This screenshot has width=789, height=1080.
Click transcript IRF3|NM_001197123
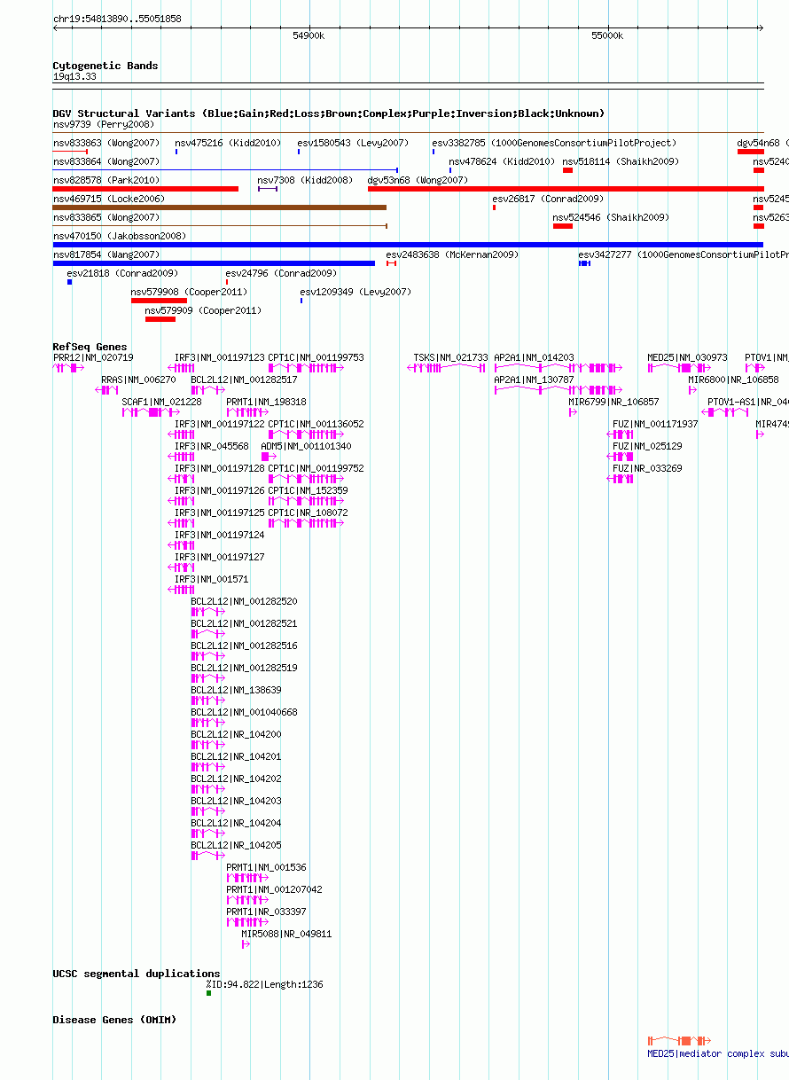219,357
